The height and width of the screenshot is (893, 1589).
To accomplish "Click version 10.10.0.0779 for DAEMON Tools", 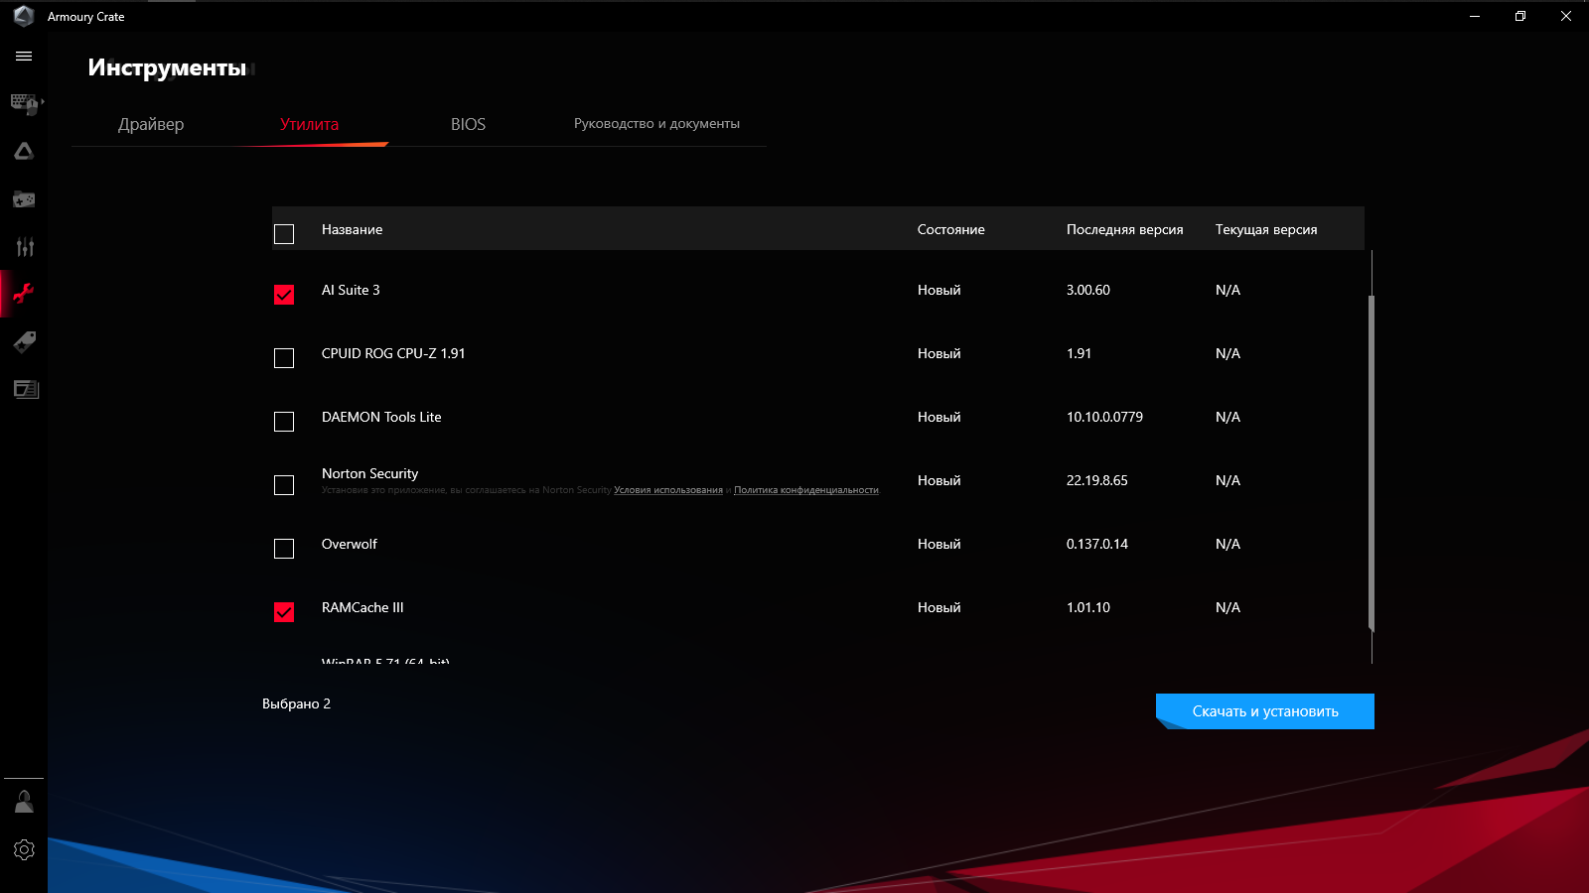I will pos(1104,417).
